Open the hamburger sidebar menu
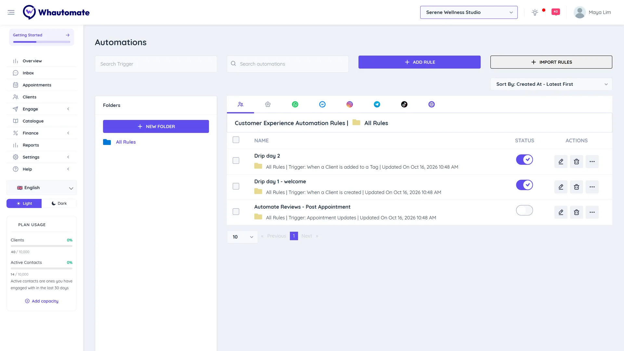Screen dimensions: 624x351 [x=11, y=12]
